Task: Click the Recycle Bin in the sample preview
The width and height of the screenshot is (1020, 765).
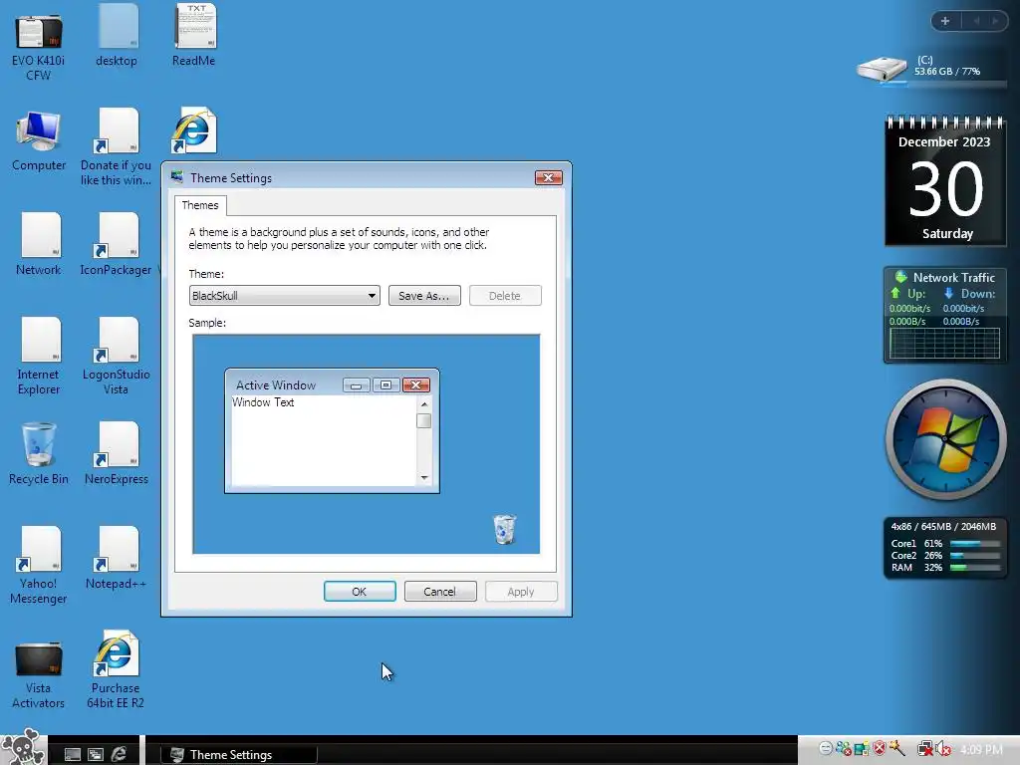Action: coord(505,529)
